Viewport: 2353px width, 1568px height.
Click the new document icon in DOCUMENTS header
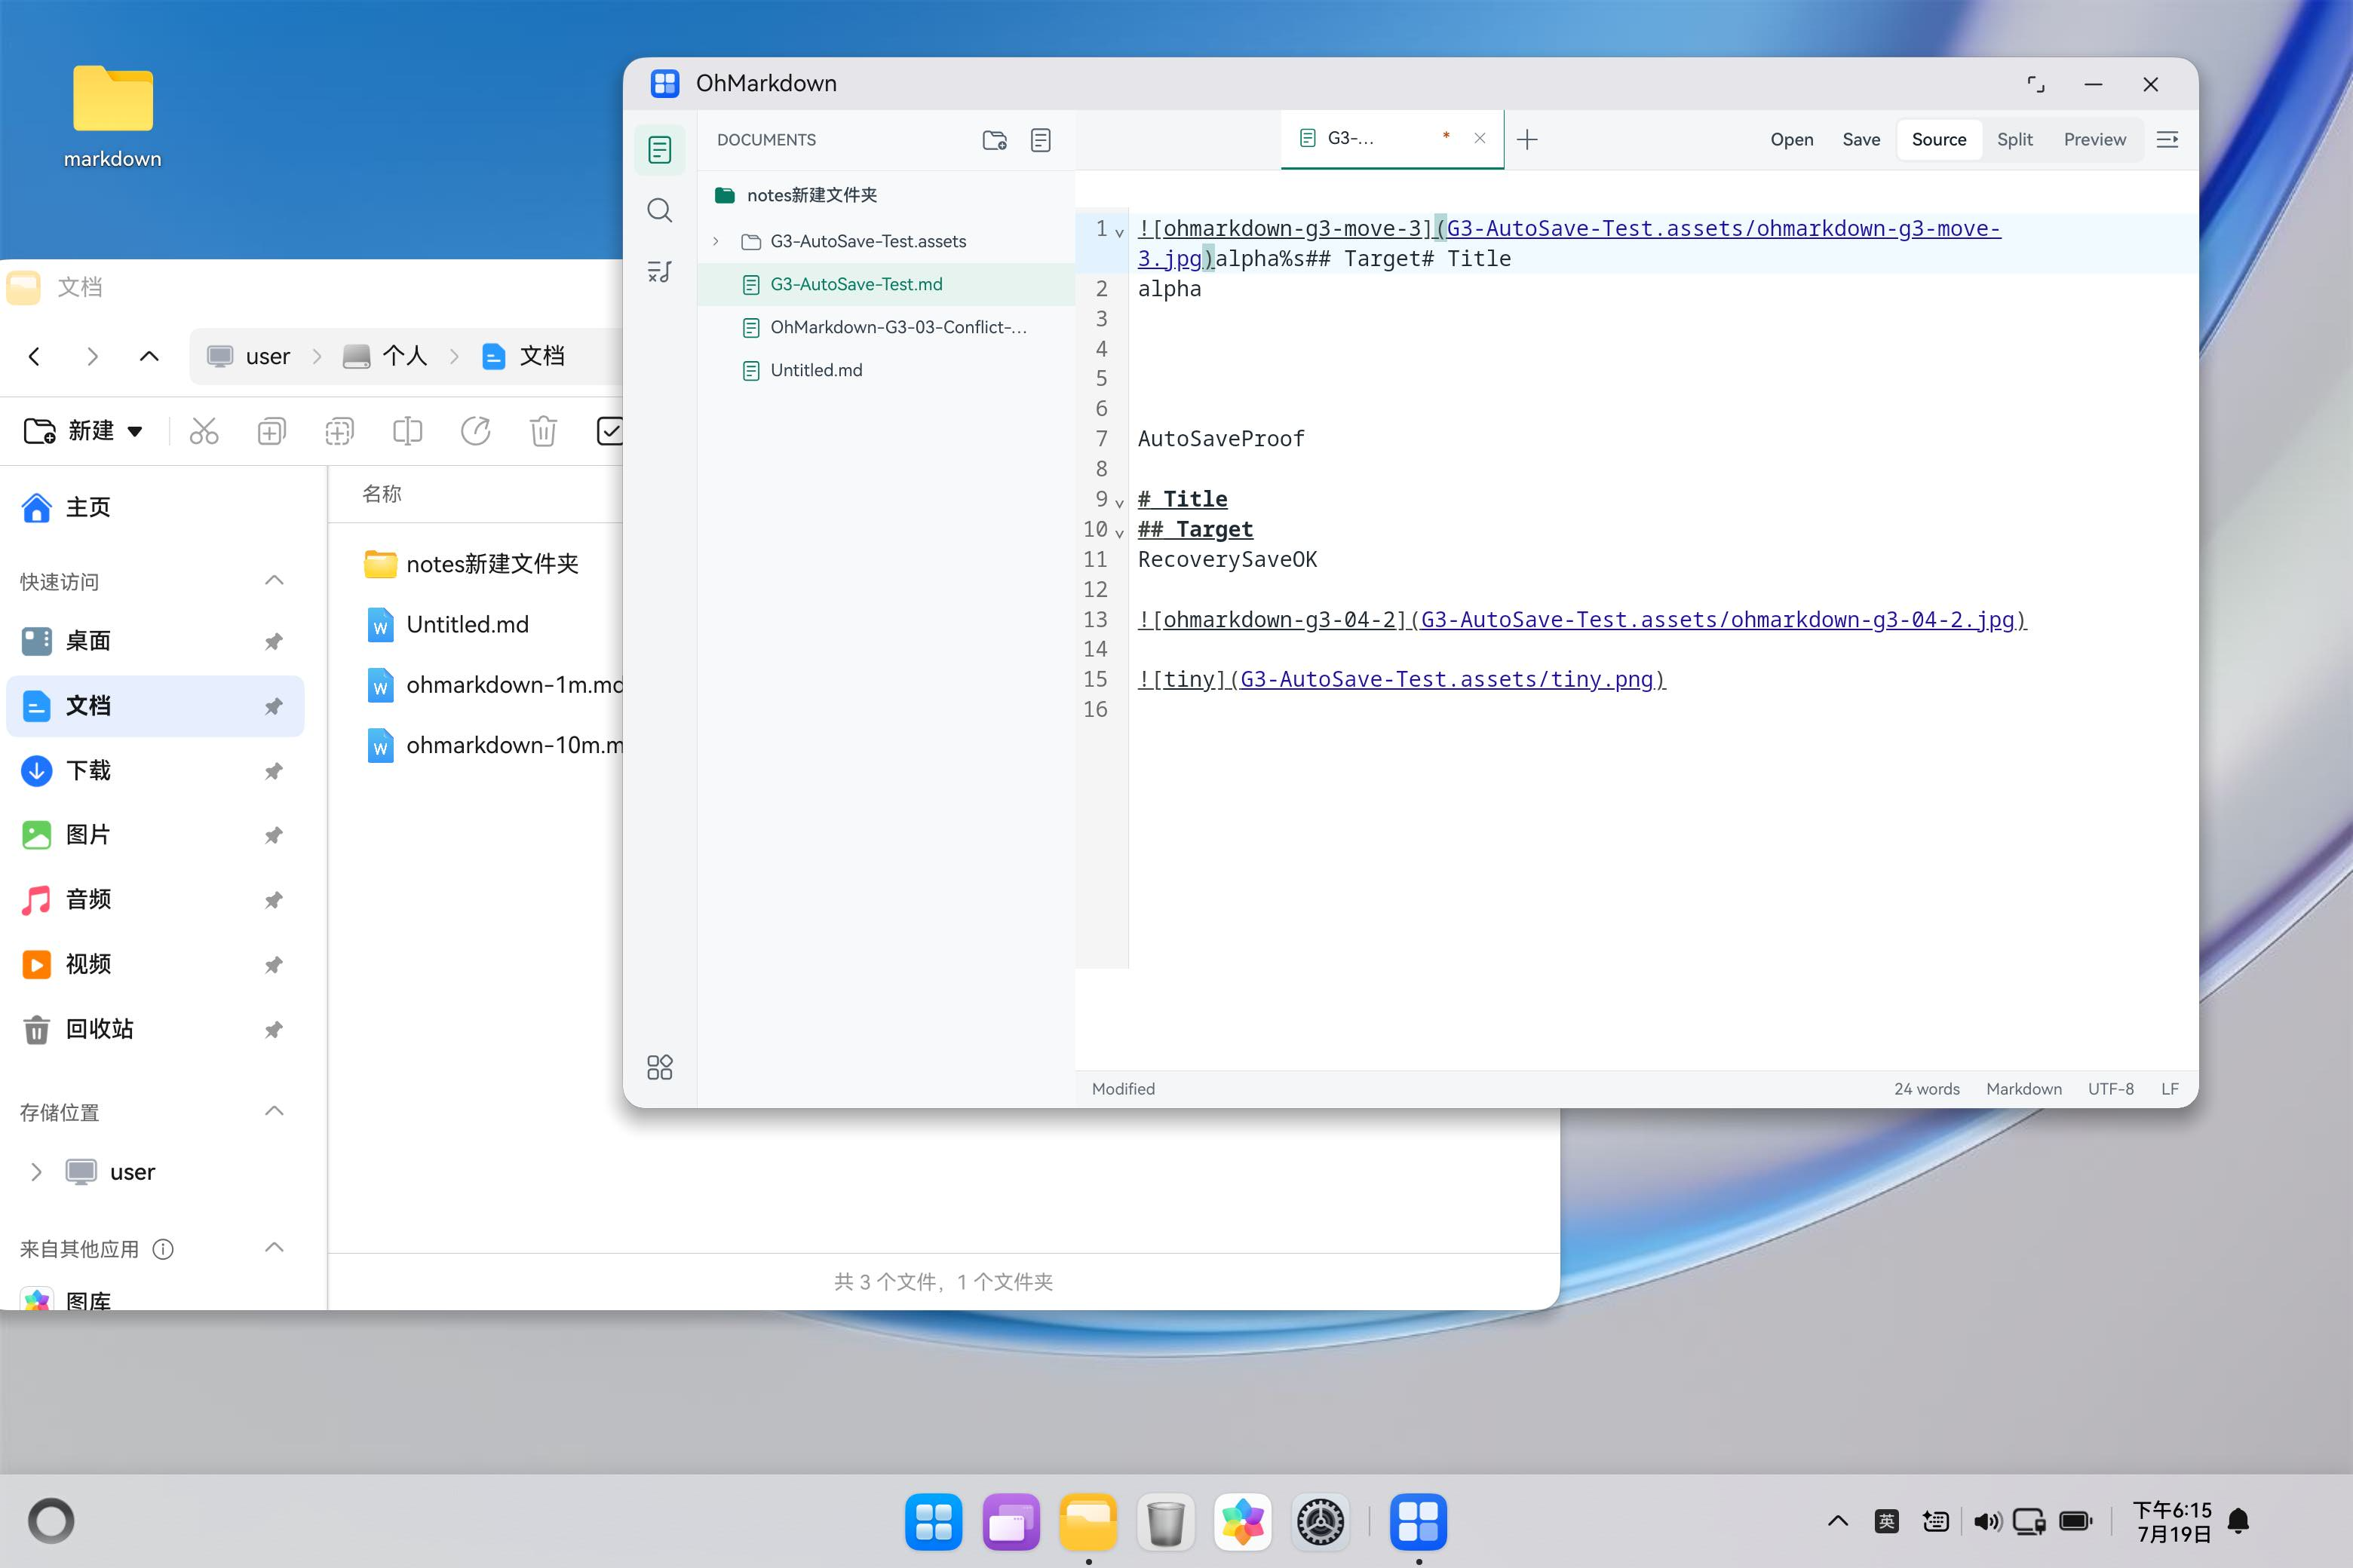(x=1041, y=140)
